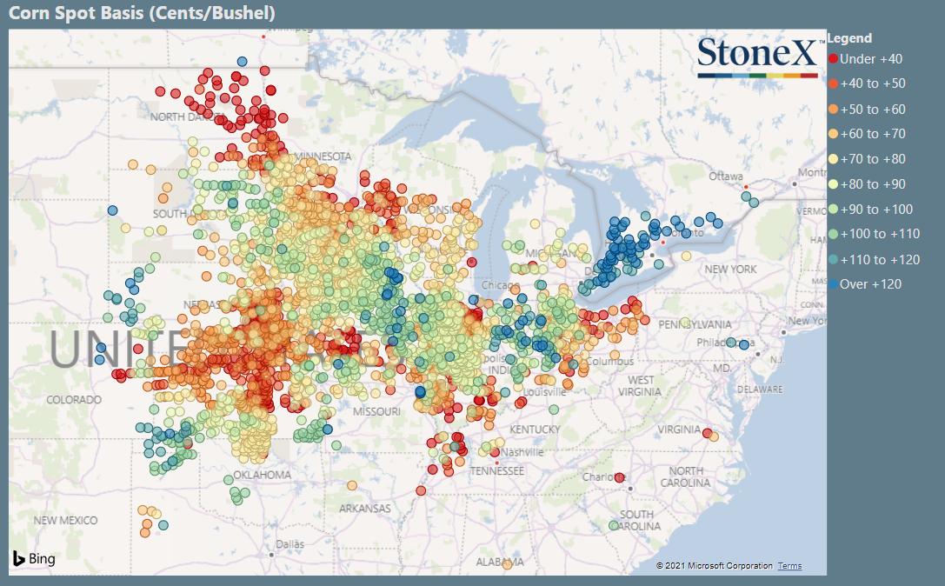Image resolution: width=945 pixels, height=586 pixels.
Task: Click the KENTUCKY map label
Action: pyautogui.click(x=535, y=430)
